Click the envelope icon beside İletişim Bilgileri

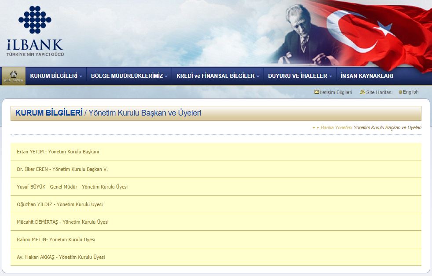[316, 92]
